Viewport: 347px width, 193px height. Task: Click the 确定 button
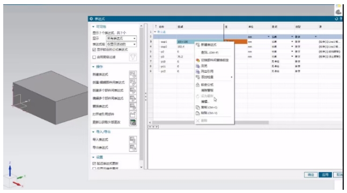pos(311,175)
